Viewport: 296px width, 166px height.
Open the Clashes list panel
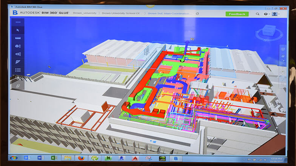18,70
